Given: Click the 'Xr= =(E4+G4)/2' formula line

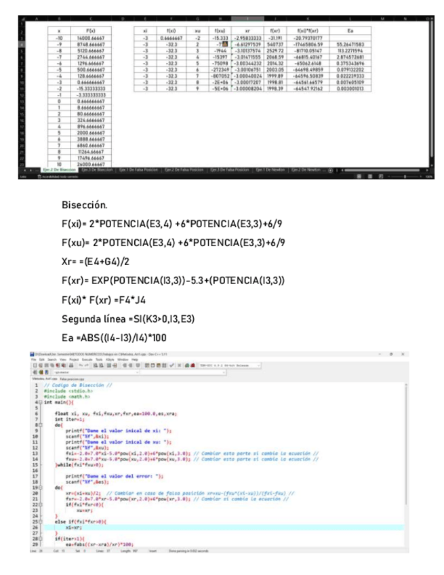Looking at the screenshot, I should click(x=96, y=262).
